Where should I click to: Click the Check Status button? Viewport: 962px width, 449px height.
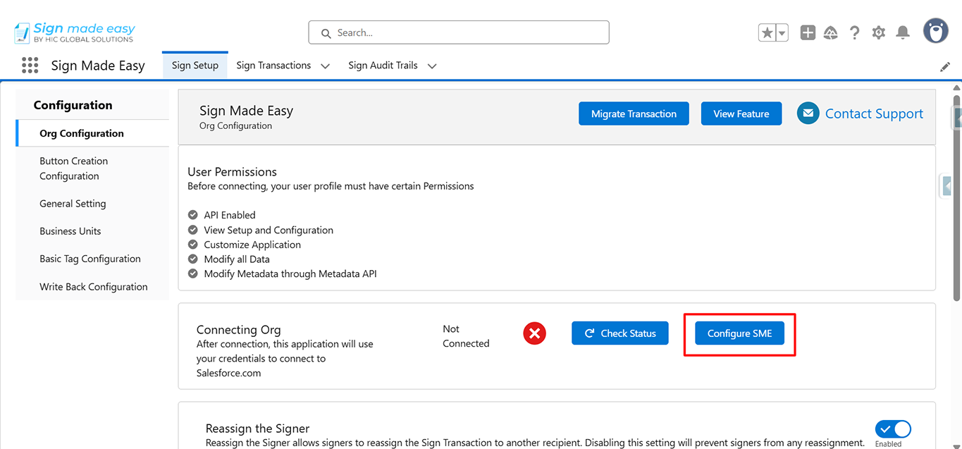click(620, 333)
